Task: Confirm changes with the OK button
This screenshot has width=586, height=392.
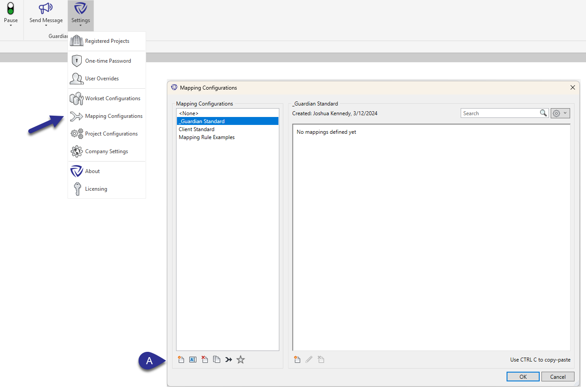Action: [x=522, y=377]
